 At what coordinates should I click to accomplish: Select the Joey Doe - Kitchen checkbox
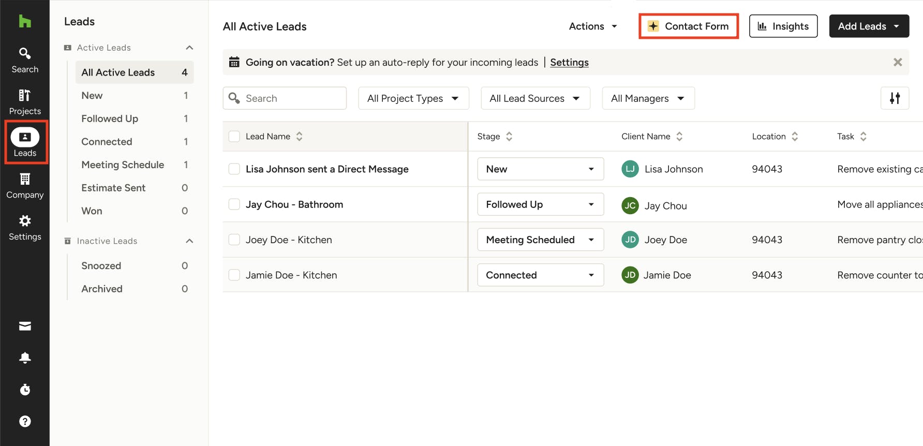tap(234, 240)
